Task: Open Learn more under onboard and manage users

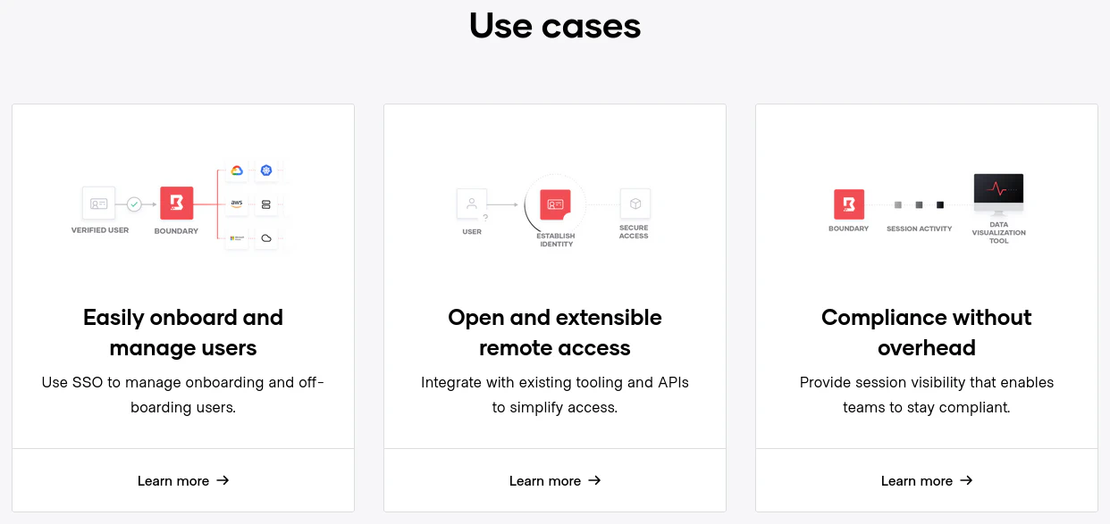Action: pos(183,481)
